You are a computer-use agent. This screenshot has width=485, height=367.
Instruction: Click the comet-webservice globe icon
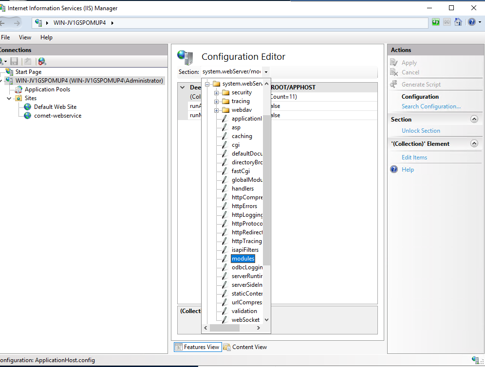point(28,115)
